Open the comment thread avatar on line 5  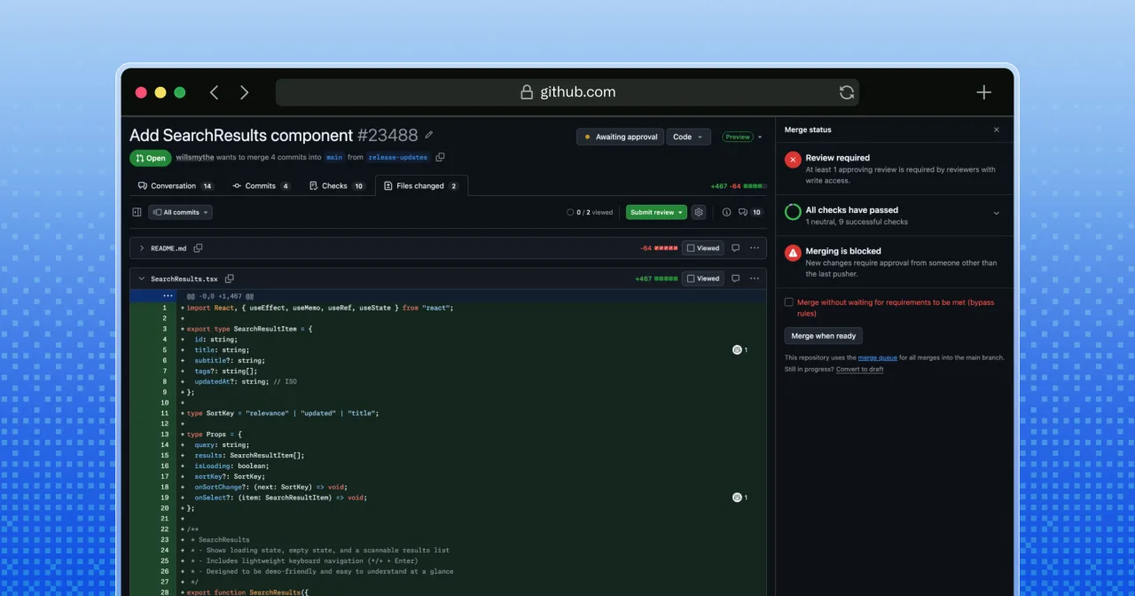[737, 350]
